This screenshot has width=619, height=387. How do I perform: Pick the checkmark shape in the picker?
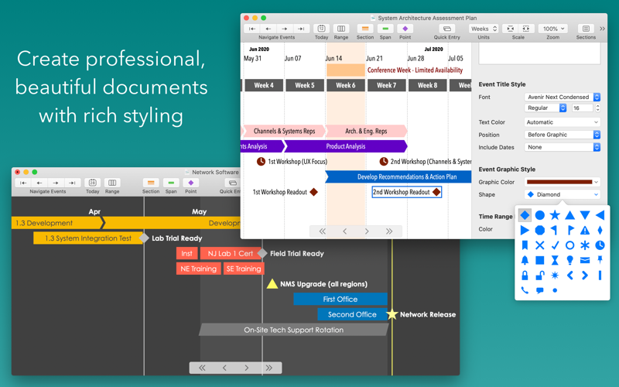click(555, 245)
